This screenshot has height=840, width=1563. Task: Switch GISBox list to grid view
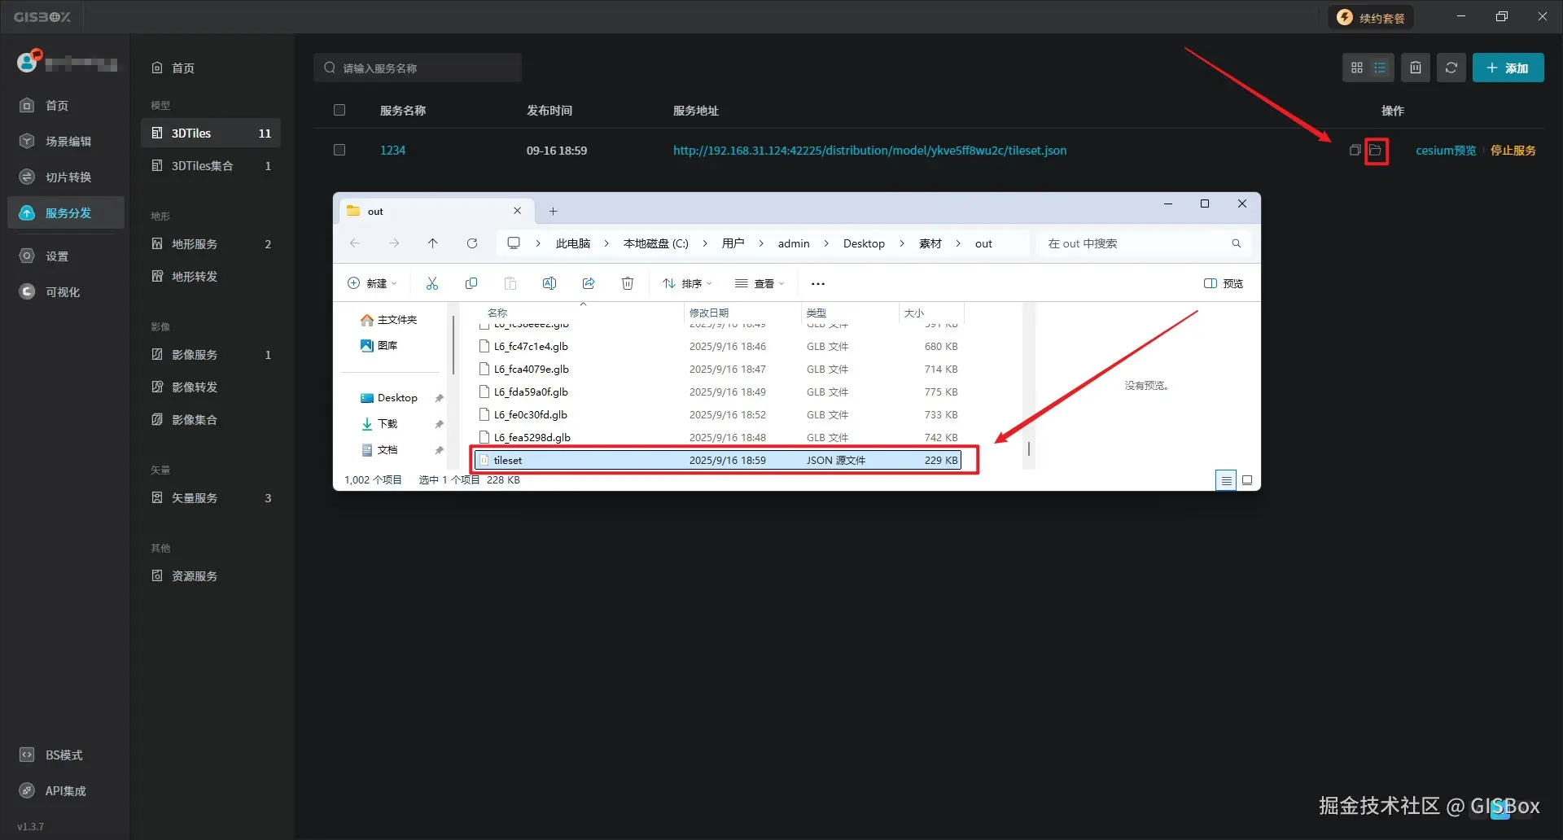pos(1356,68)
